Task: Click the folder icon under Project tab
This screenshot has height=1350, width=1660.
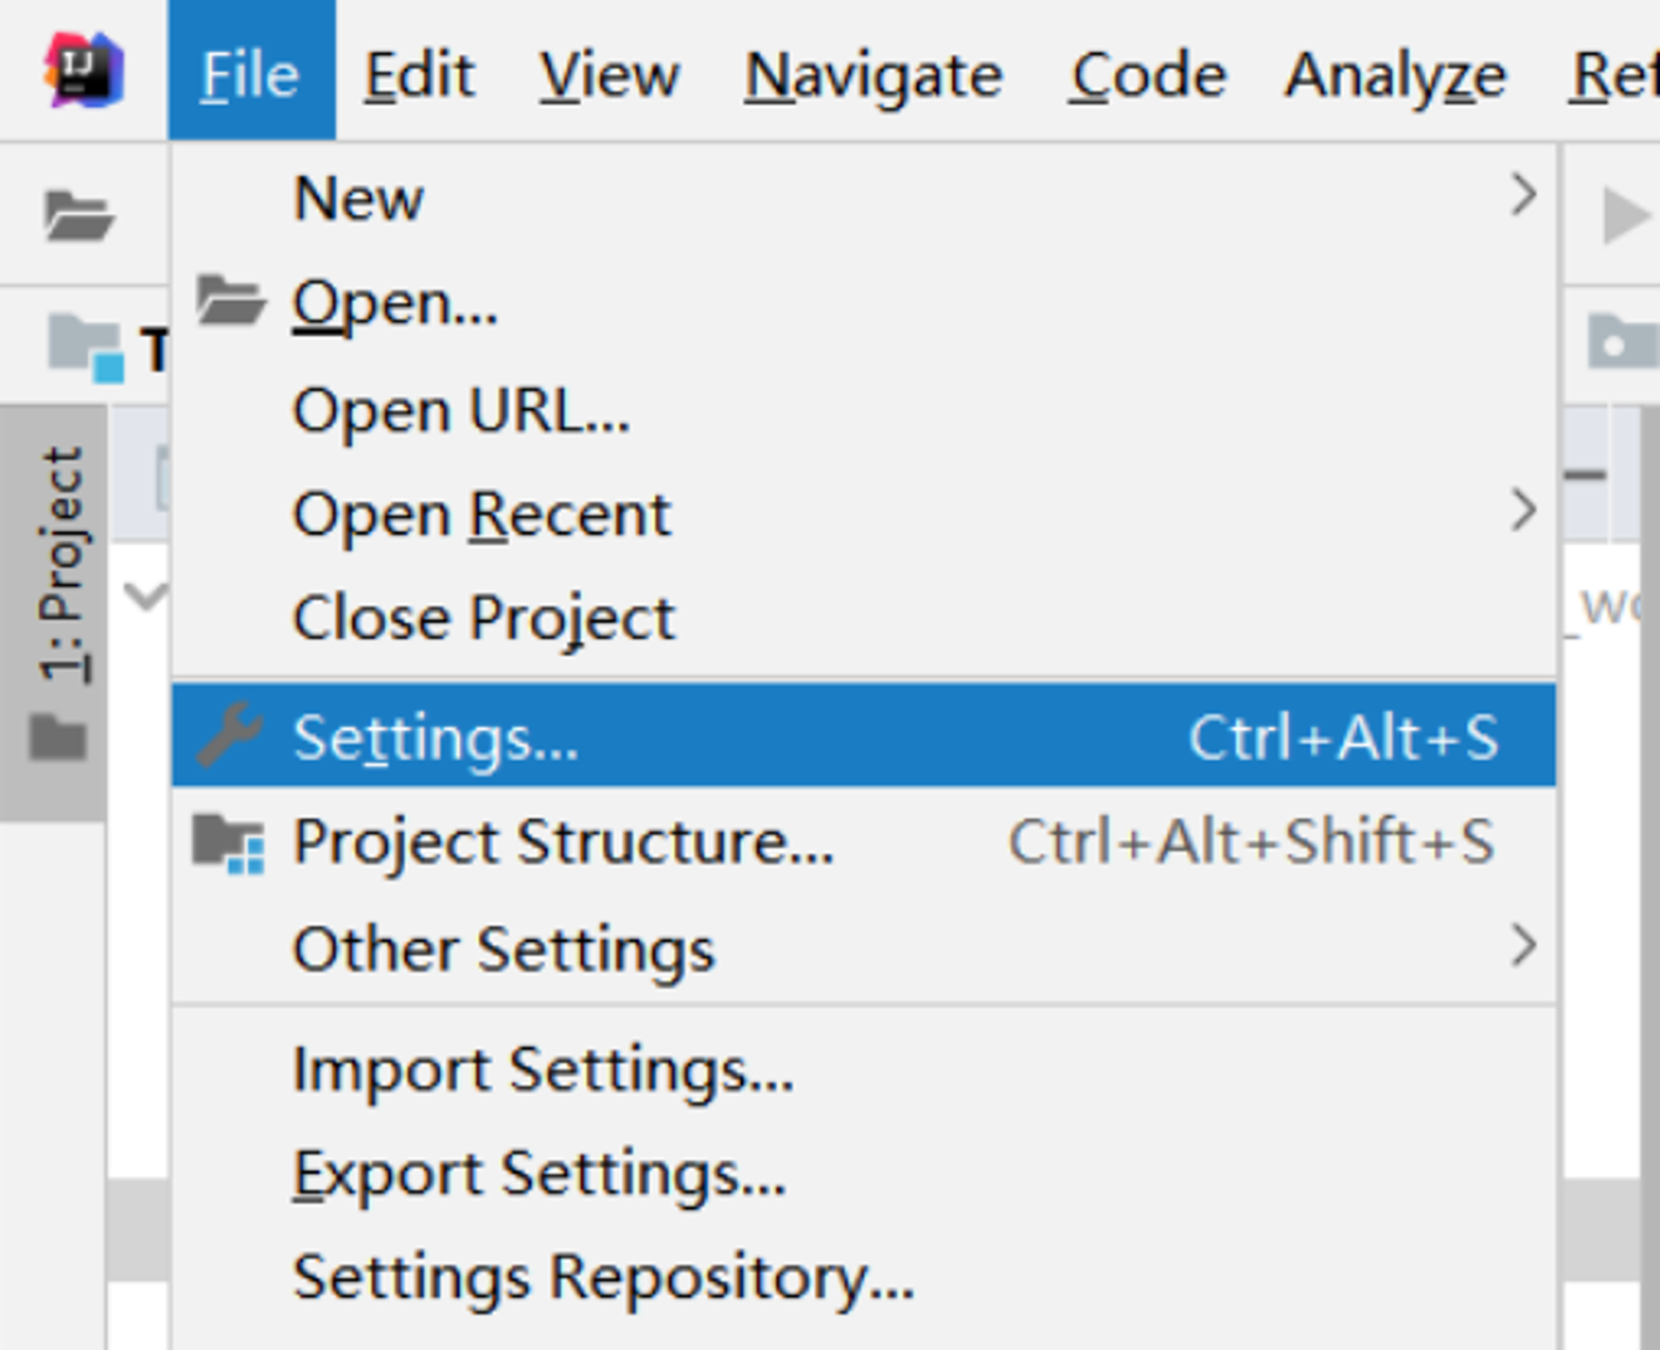Action: click(x=58, y=737)
